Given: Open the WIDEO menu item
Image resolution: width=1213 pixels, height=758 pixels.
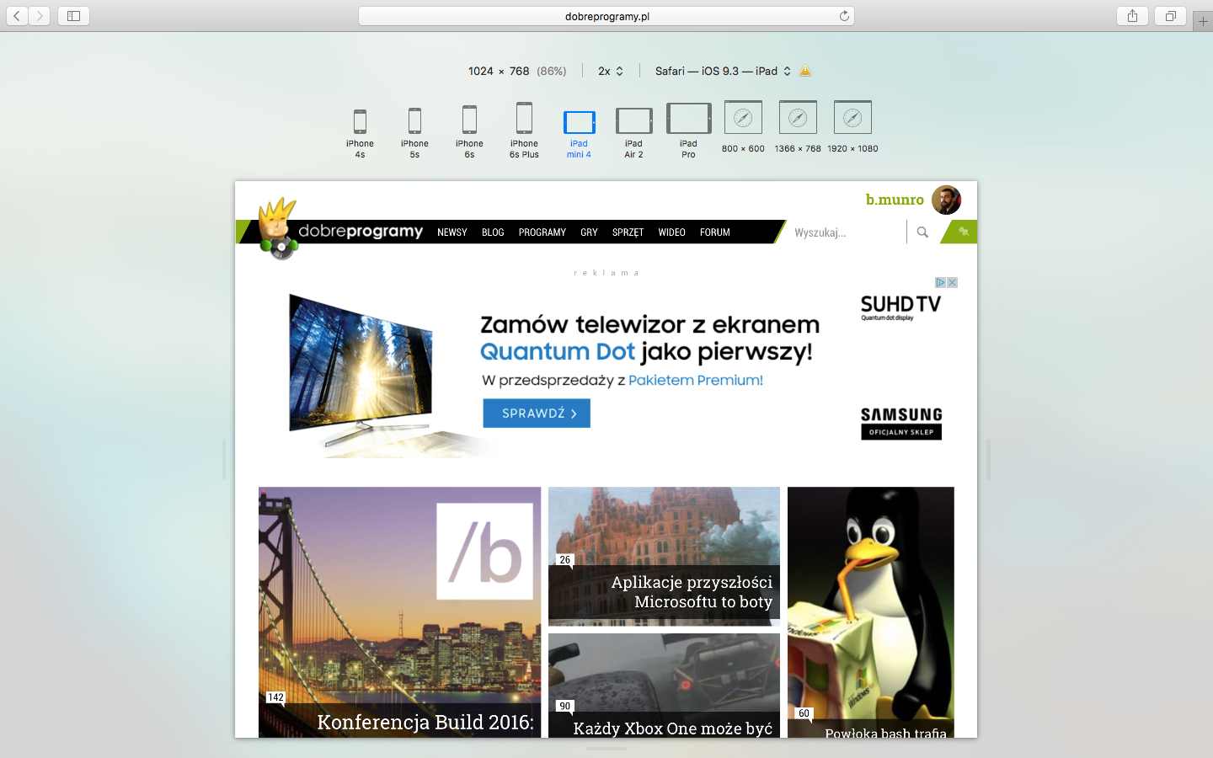Looking at the screenshot, I should (671, 232).
